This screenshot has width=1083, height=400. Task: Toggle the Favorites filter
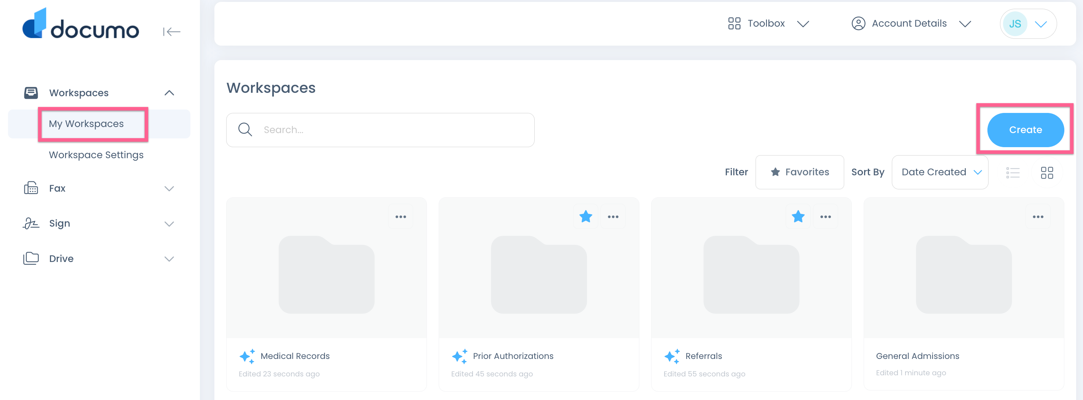tap(799, 172)
